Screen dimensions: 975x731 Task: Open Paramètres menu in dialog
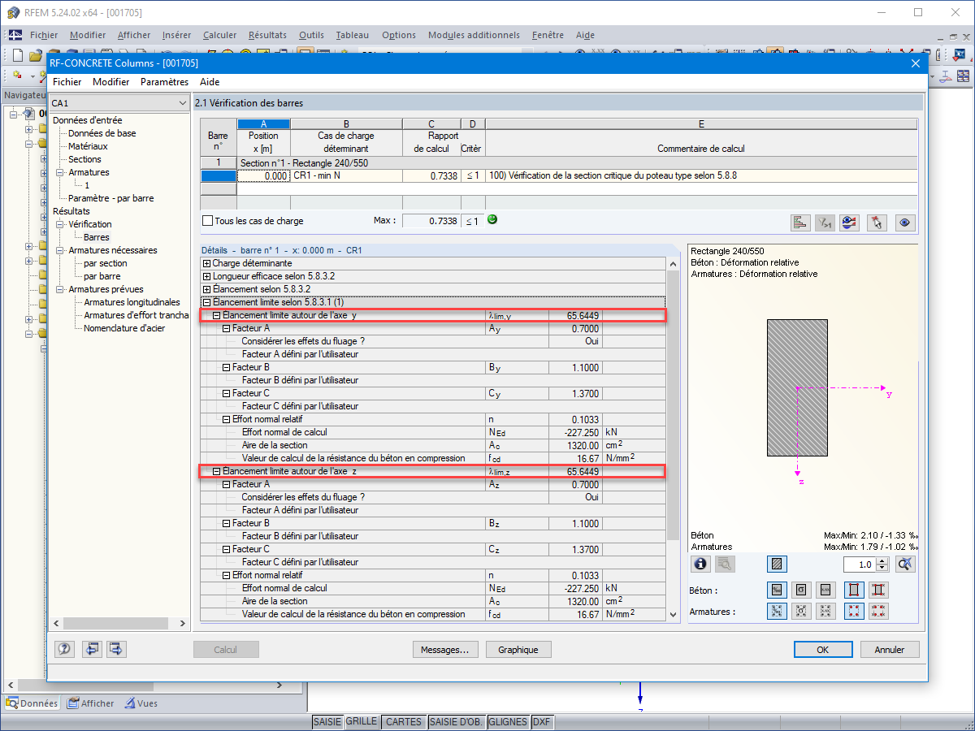tap(164, 82)
